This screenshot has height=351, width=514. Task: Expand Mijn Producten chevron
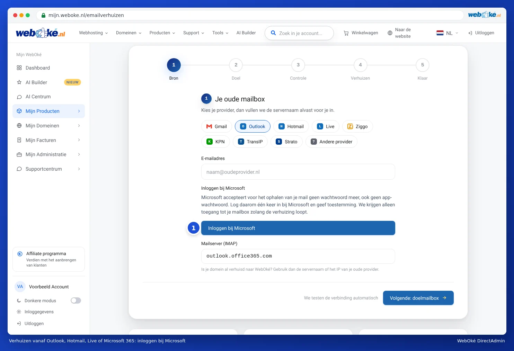(79, 111)
